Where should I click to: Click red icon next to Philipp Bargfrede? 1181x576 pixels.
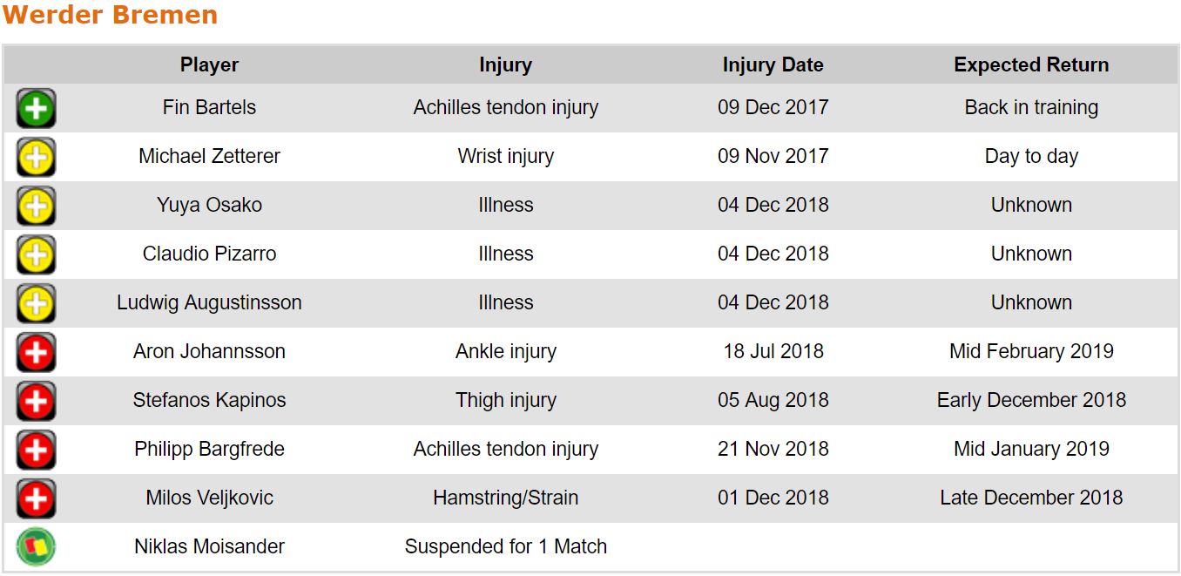[36, 451]
